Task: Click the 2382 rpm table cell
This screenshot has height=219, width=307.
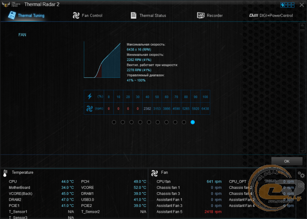Action: [x=147, y=109]
